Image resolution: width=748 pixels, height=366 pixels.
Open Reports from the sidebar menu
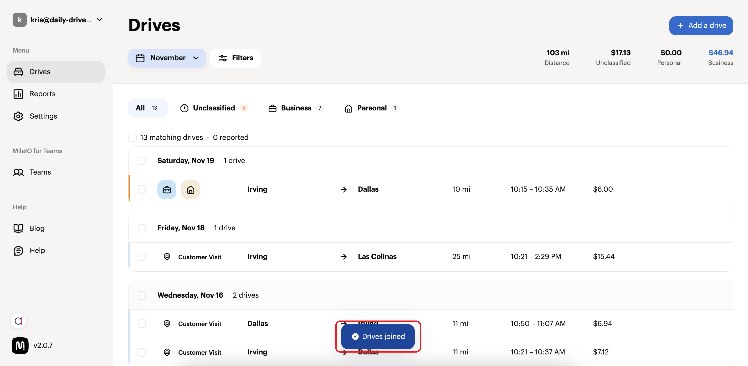56,94
